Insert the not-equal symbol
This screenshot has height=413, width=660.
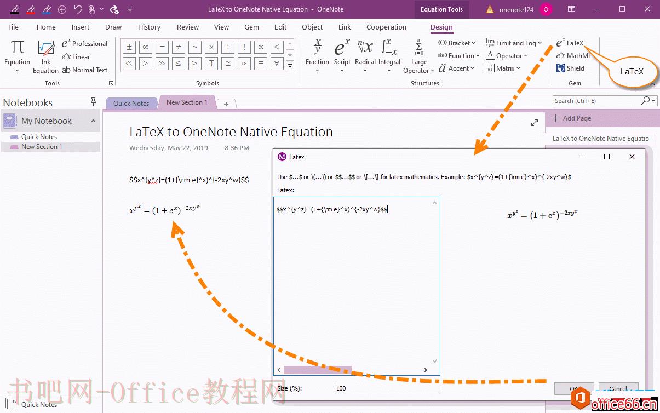pyautogui.click(x=179, y=47)
